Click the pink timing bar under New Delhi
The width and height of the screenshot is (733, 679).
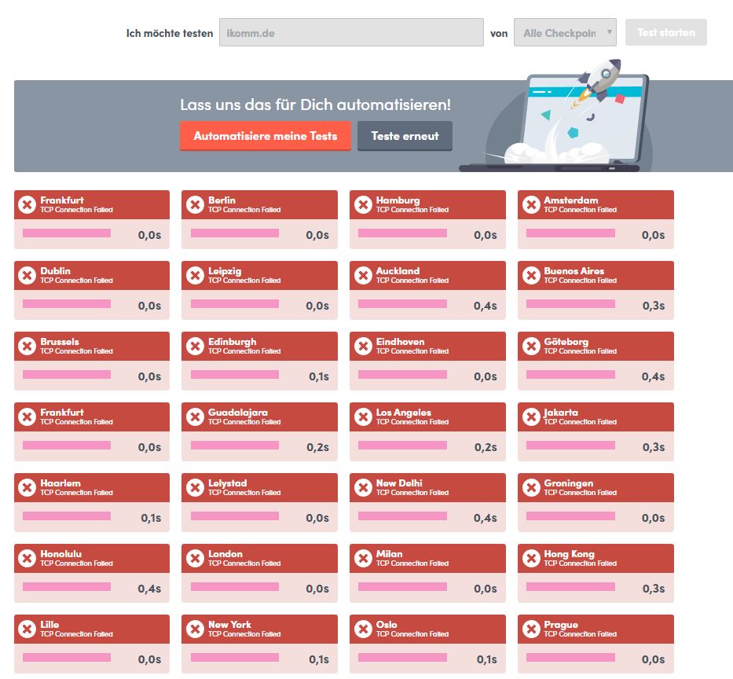(402, 516)
